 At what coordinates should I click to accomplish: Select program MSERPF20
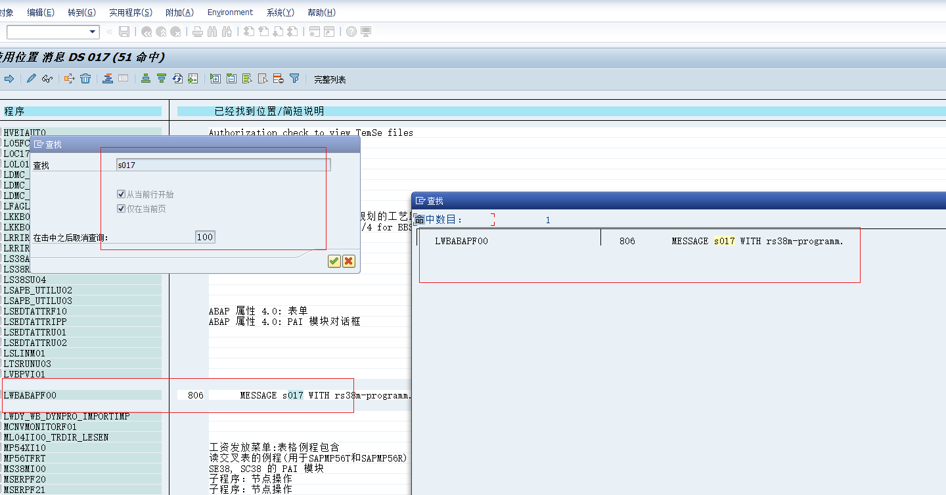(24, 479)
